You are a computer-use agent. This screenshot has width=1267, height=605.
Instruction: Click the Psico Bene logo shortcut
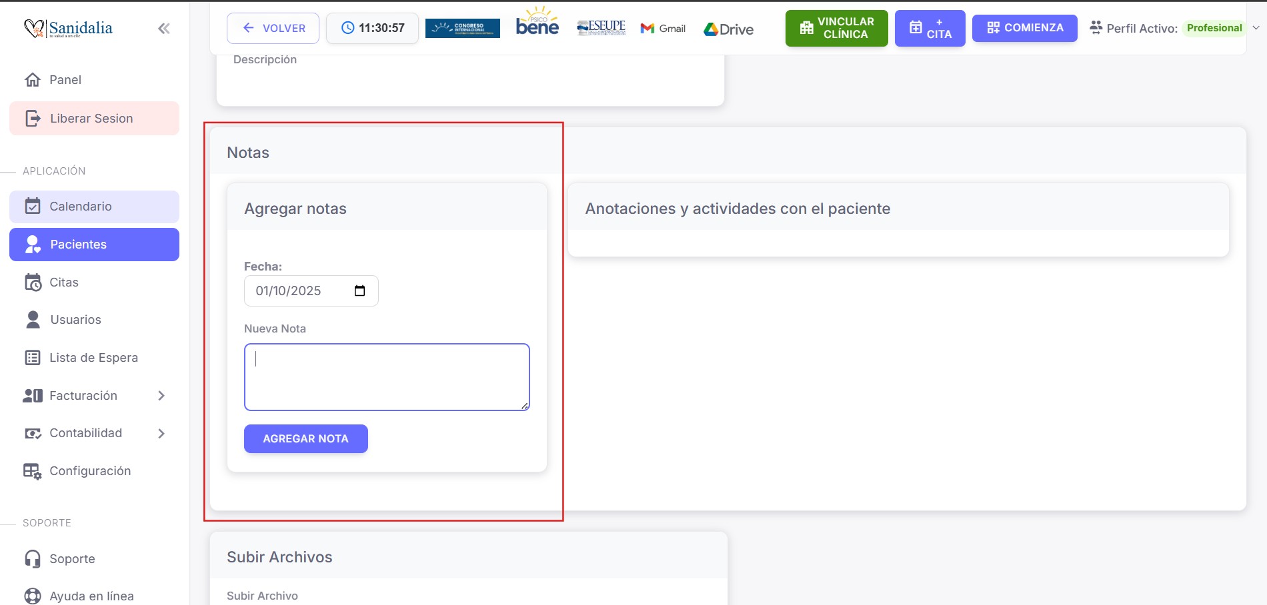537,24
